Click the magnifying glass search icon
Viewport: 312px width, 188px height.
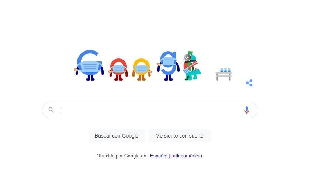[x=51, y=110]
